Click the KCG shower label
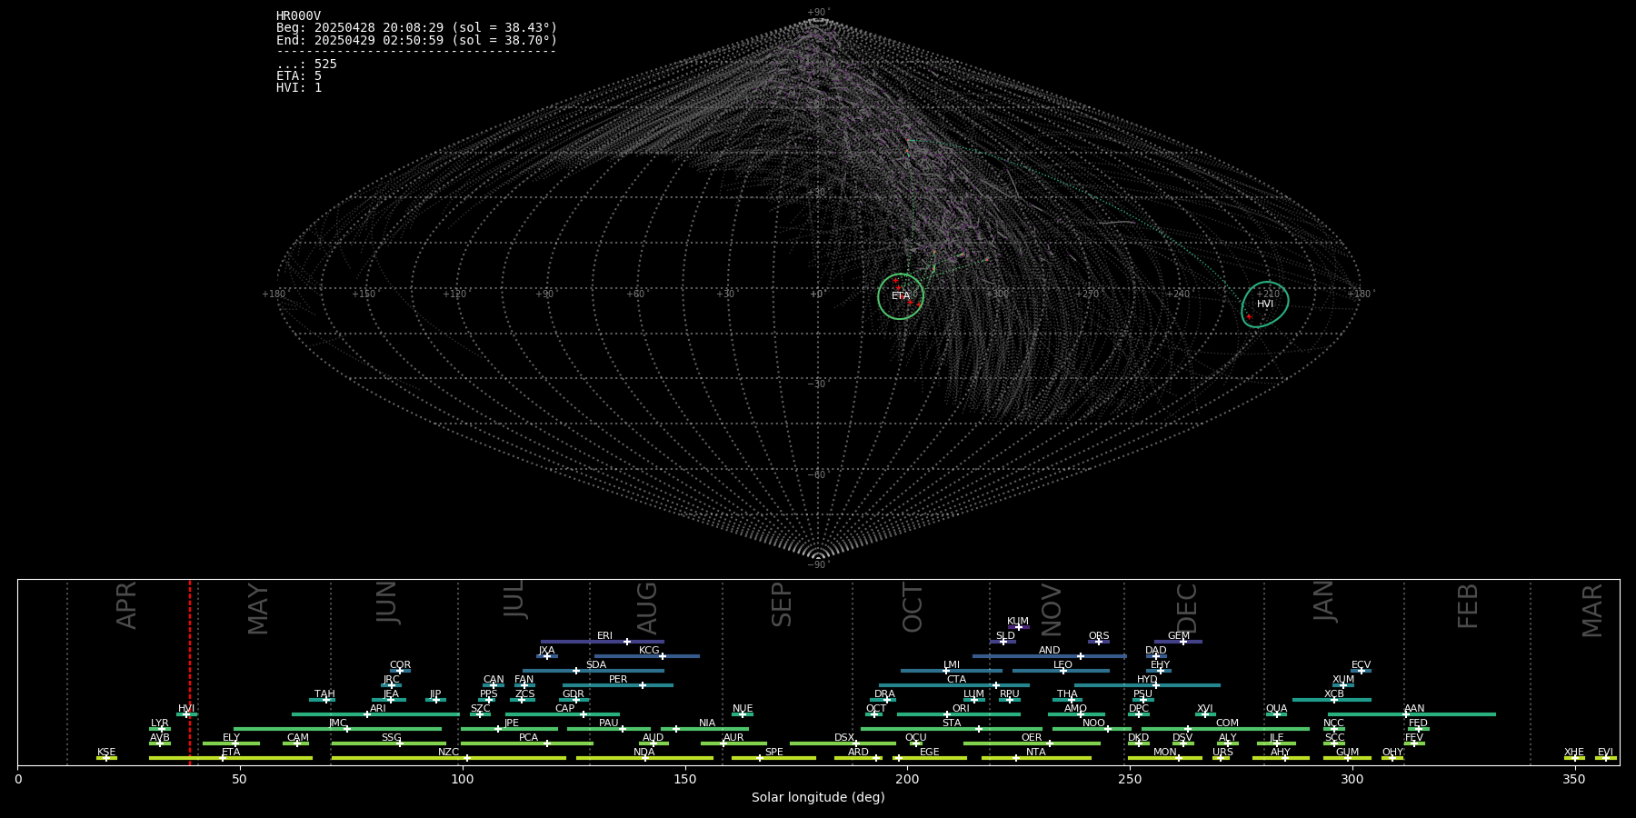The width and height of the screenshot is (1636, 818). coord(649,651)
